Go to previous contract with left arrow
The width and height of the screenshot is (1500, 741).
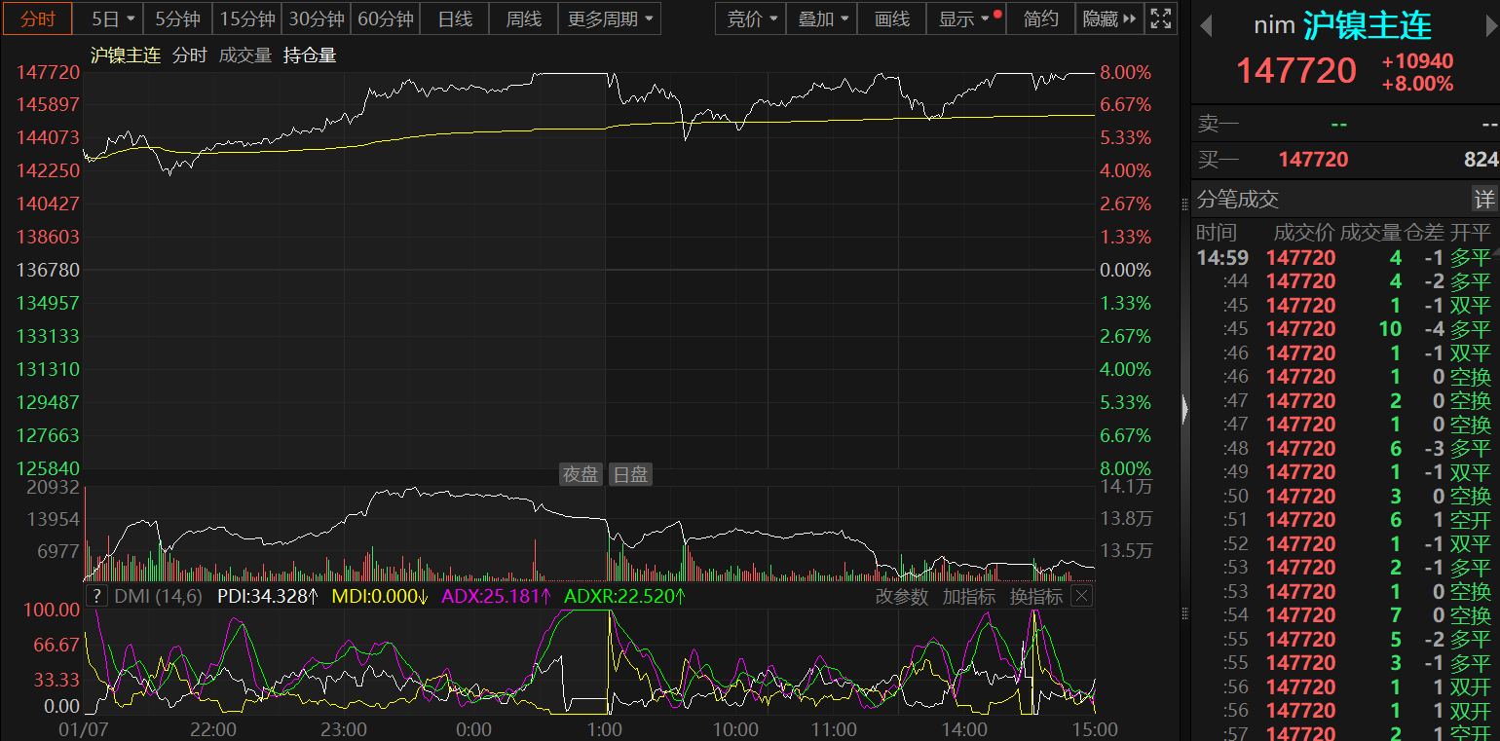coord(1206,26)
